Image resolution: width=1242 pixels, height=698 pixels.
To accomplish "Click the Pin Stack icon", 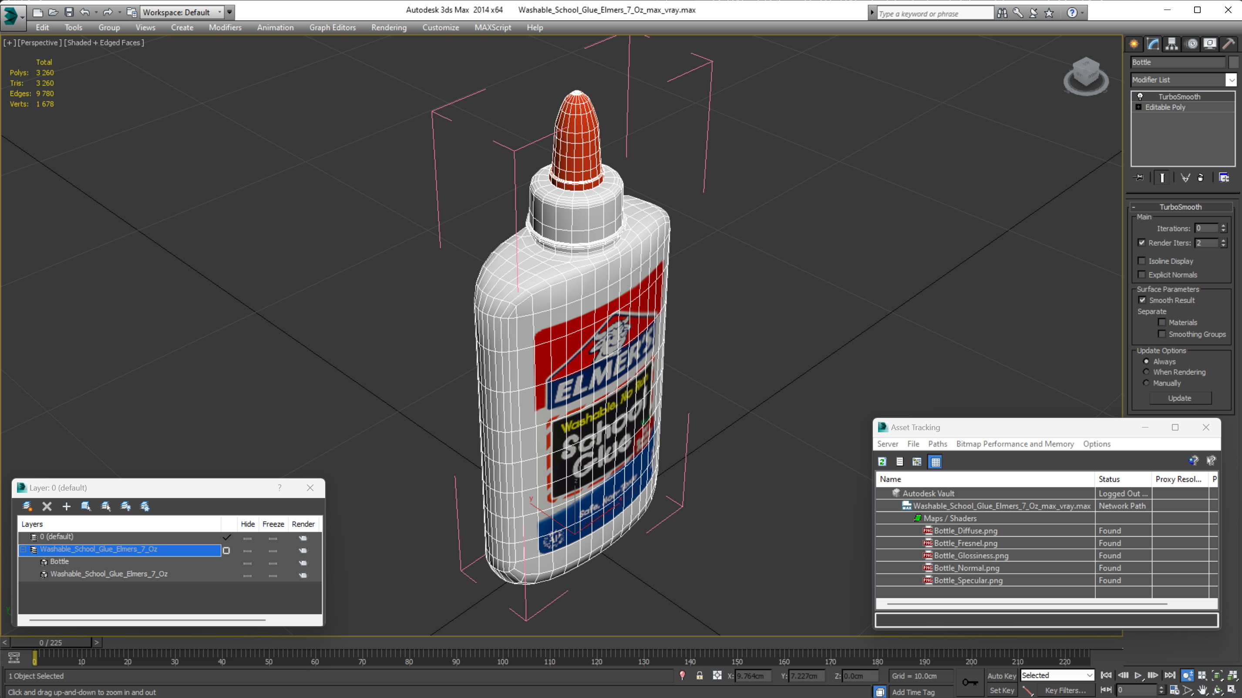I will 1139,177.
